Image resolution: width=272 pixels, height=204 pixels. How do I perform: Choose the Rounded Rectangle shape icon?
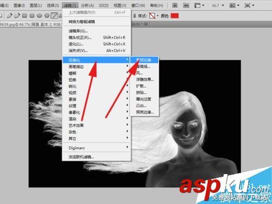click(x=32, y=16)
